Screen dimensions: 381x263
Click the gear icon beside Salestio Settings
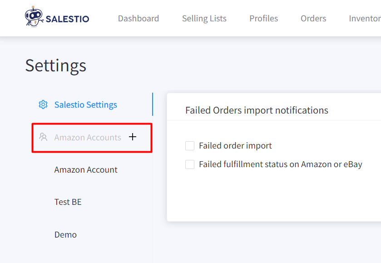tap(43, 104)
